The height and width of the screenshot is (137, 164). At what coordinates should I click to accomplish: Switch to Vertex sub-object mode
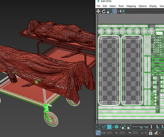[98, 127]
